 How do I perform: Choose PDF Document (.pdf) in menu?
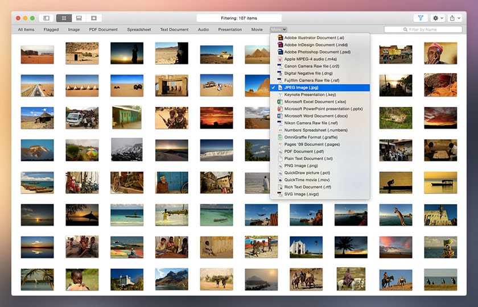click(320, 151)
